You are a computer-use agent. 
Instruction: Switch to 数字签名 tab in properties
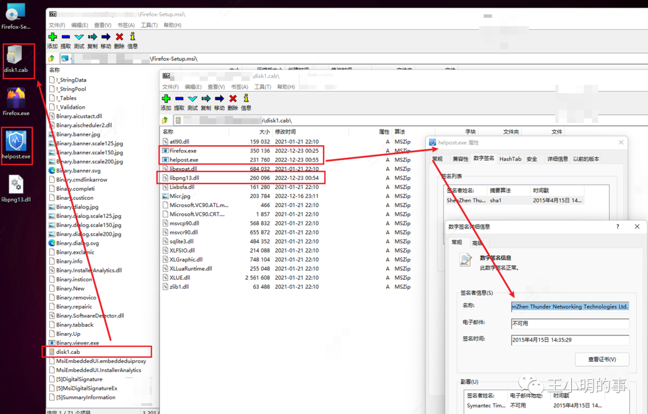coord(484,158)
